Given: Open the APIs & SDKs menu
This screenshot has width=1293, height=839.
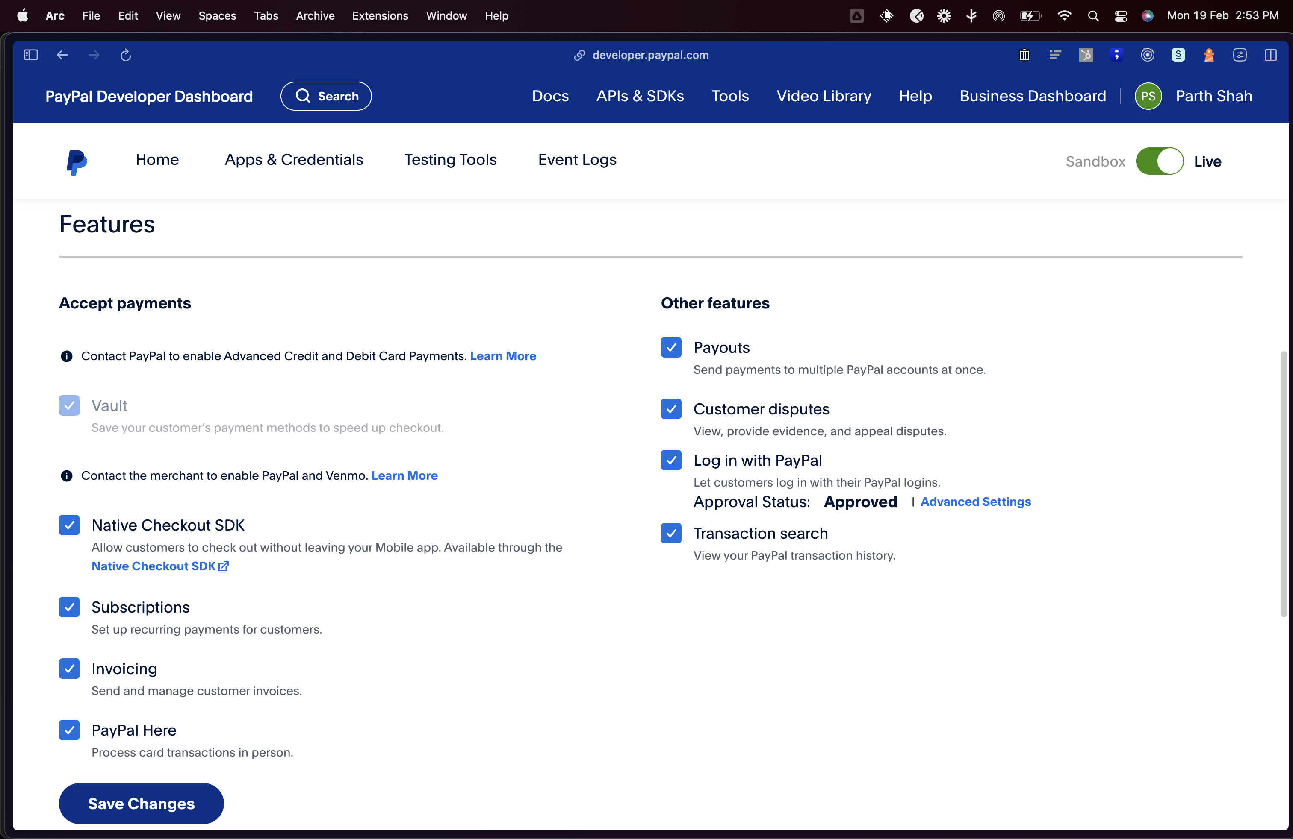Looking at the screenshot, I should 640,96.
